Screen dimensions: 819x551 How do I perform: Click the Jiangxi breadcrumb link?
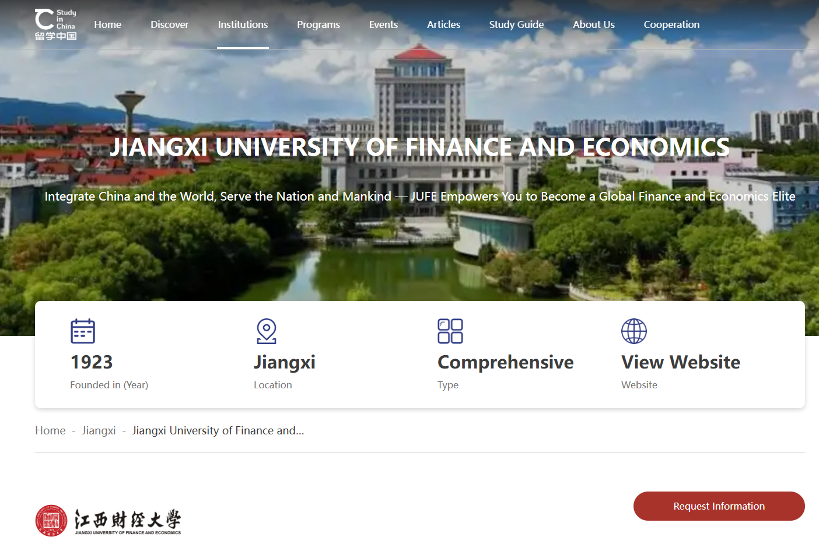[99, 430]
